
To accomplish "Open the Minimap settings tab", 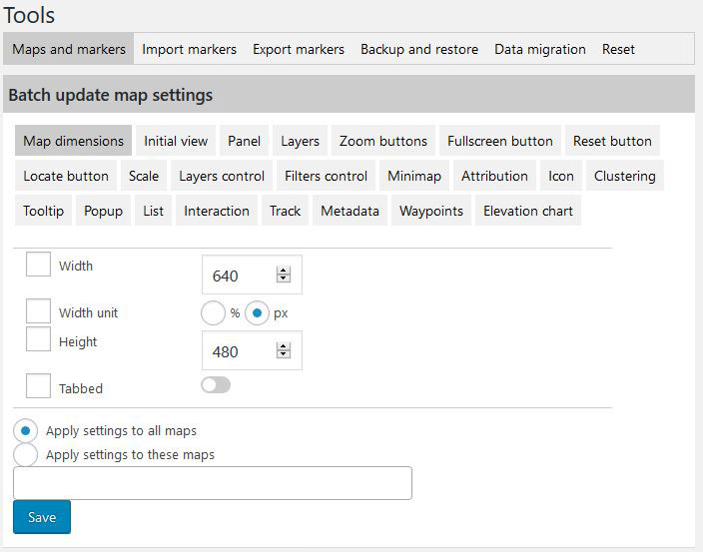I will 414,176.
